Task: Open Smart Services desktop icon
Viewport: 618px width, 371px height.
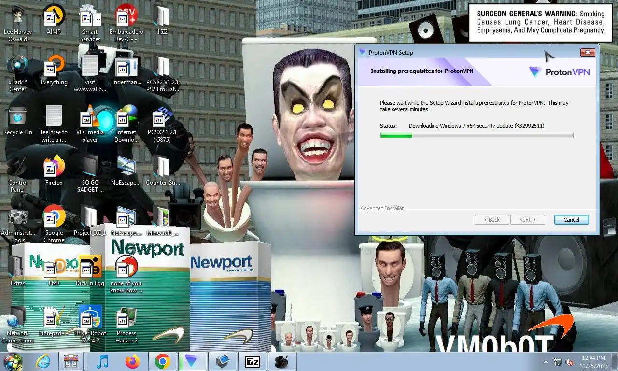Action: 90,23
